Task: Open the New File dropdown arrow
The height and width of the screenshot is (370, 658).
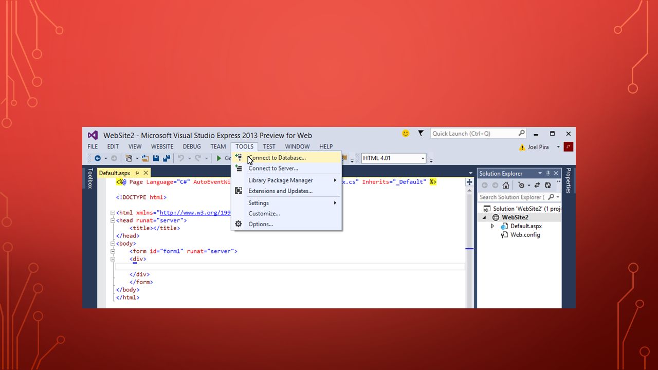Action: [x=137, y=158]
